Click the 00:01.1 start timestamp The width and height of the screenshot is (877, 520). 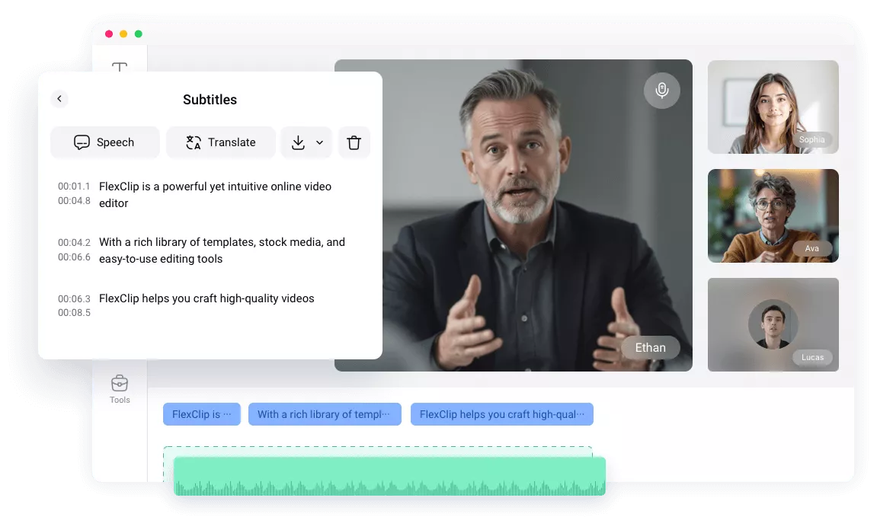[x=74, y=187]
